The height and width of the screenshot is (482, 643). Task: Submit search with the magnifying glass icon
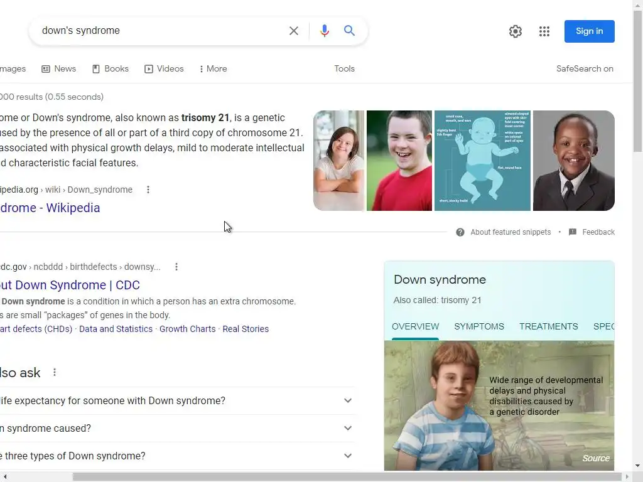click(349, 31)
